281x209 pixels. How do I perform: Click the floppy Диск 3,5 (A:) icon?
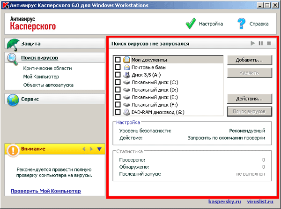click(x=126, y=75)
